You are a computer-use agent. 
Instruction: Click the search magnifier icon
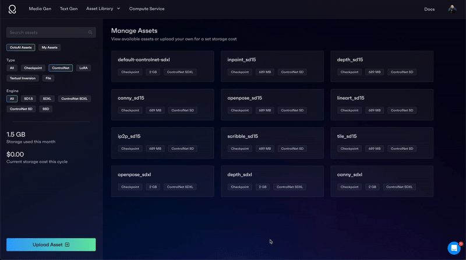[x=90, y=33]
